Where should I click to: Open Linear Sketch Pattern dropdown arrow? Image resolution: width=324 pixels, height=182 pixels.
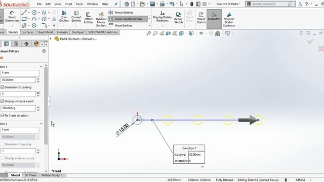tap(149, 19)
